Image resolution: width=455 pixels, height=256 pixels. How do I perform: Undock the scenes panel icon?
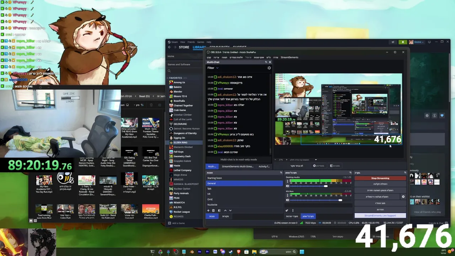pyautogui.click(x=281, y=173)
